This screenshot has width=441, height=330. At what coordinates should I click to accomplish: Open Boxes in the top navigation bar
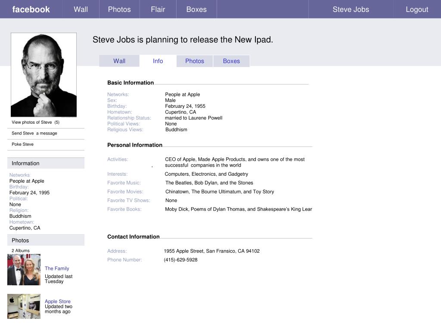click(196, 9)
